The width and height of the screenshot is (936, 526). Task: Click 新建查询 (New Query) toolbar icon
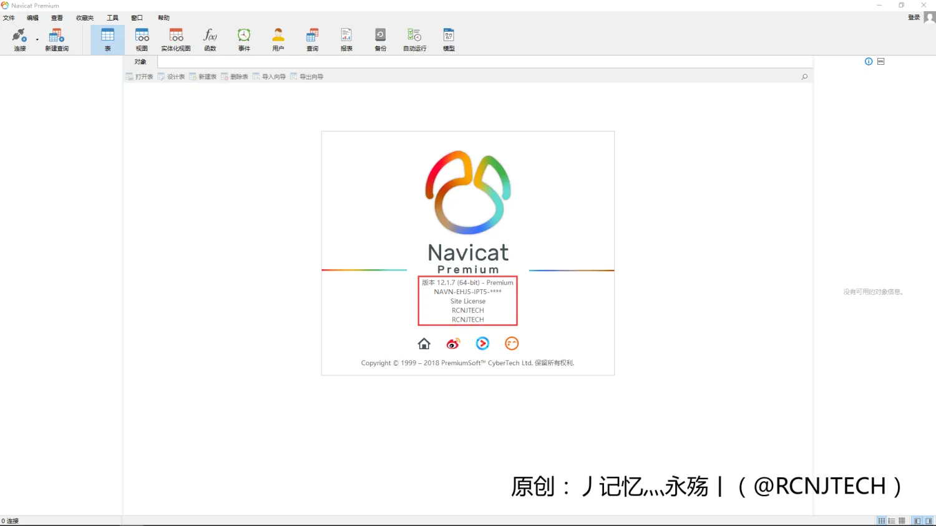click(x=57, y=39)
